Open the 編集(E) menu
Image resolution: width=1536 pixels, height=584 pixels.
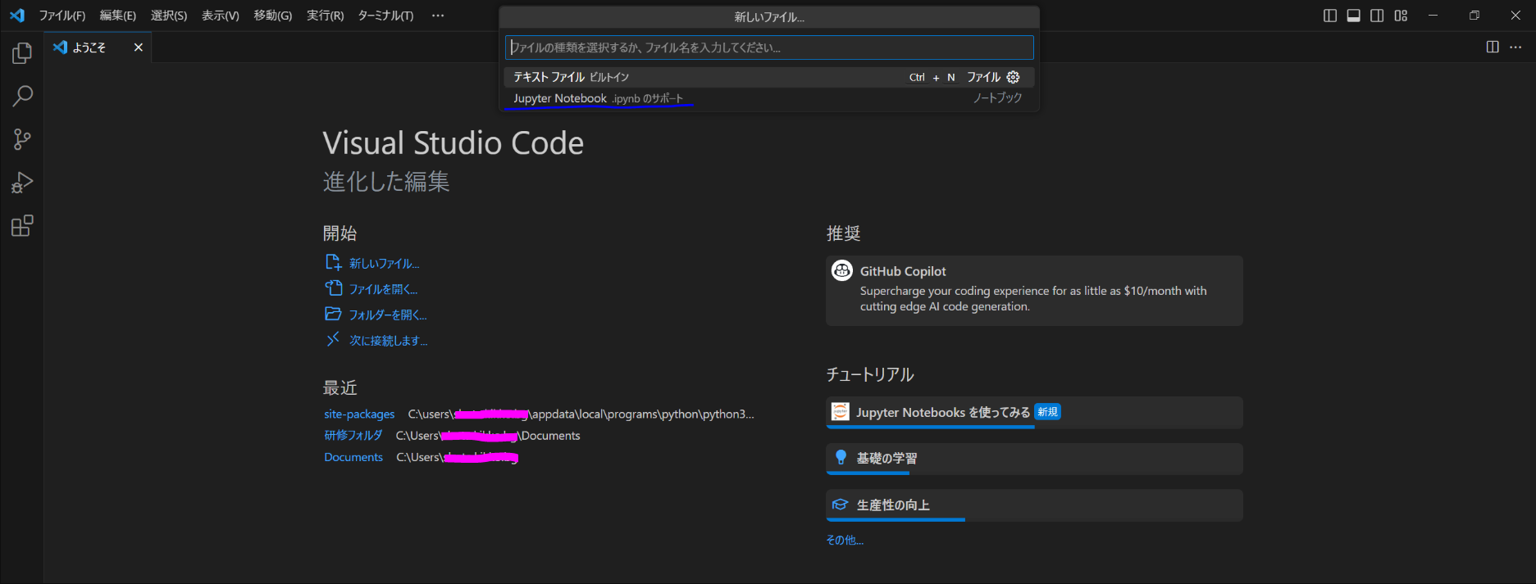(118, 16)
